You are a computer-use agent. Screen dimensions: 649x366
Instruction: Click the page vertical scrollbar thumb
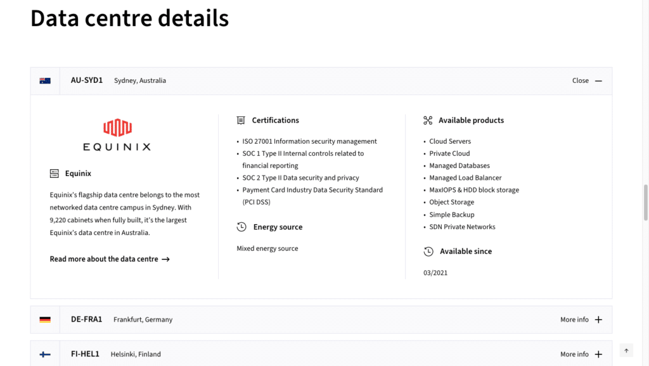[645, 203]
